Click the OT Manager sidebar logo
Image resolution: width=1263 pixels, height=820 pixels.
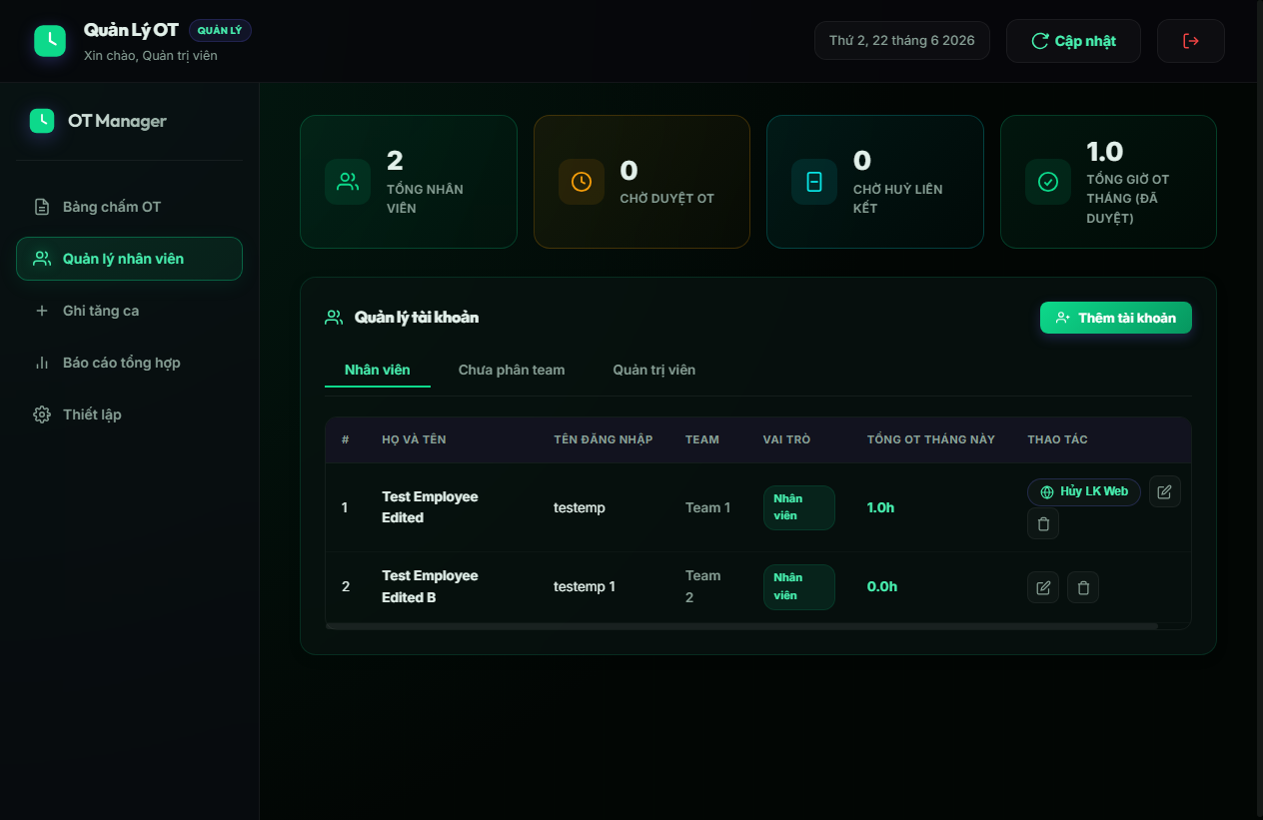42,121
